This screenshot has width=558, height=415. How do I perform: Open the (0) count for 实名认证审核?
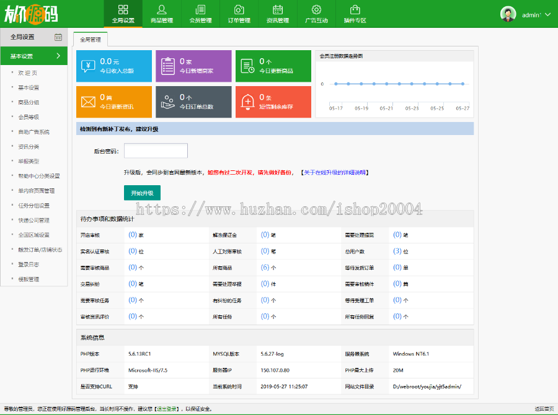[x=133, y=251]
